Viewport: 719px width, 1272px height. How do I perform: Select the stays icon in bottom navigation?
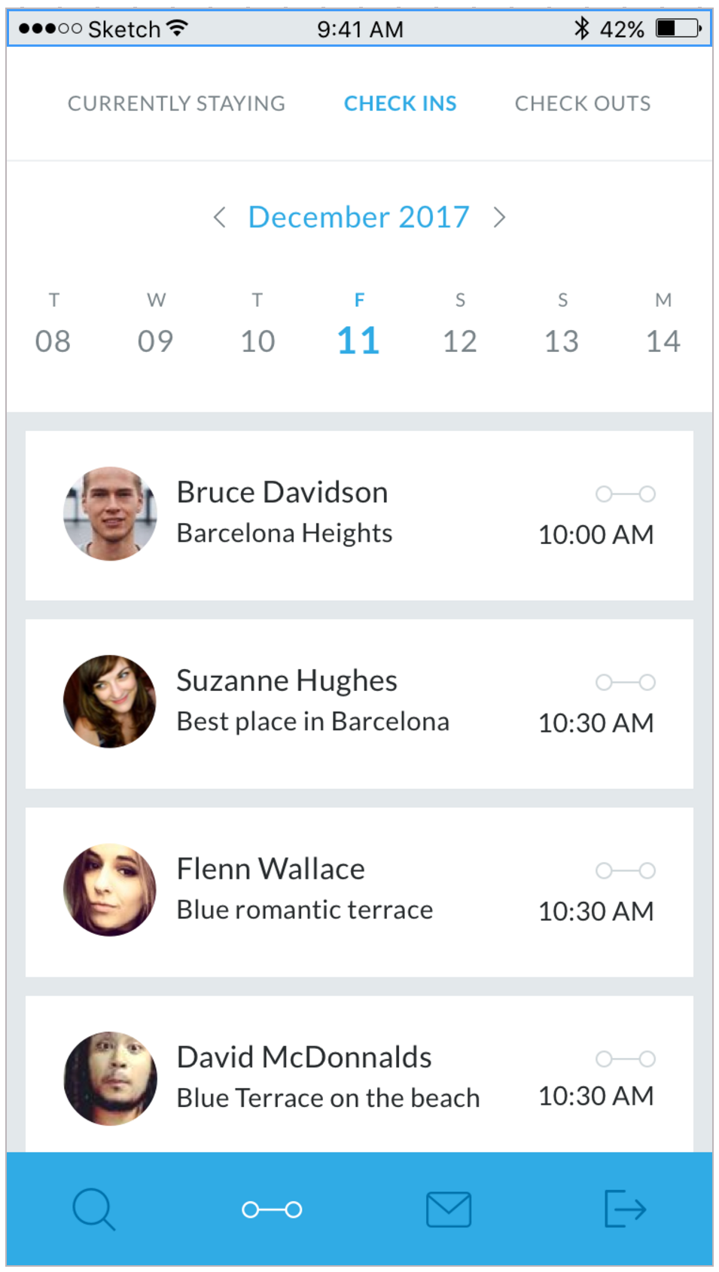pyautogui.click(x=272, y=1209)
